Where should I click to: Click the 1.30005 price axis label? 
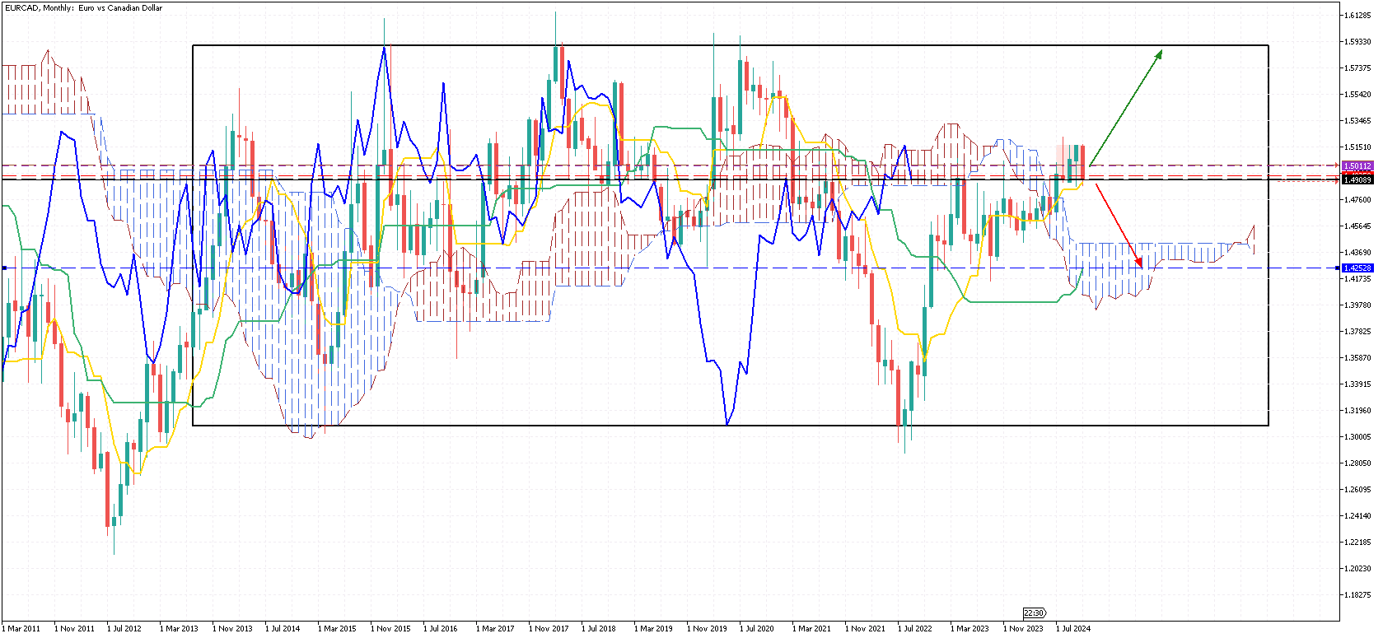click(1357, 436)
